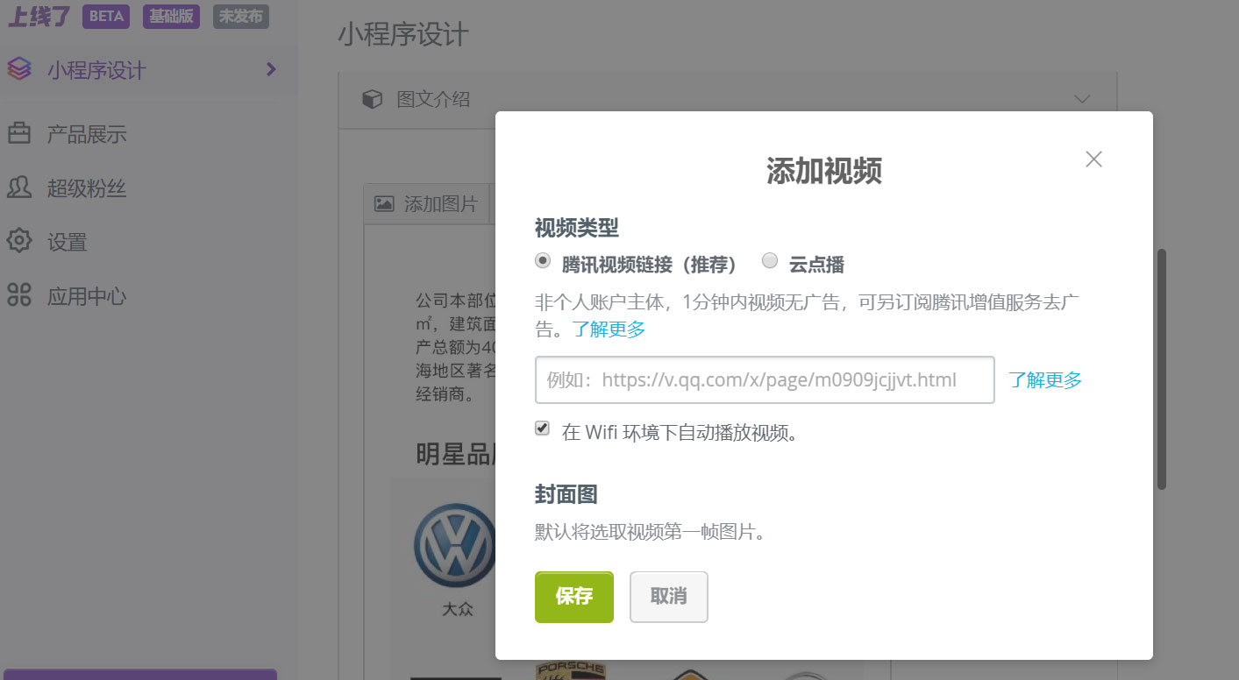Image resolution: width=1239 pixels, height=680 pixels.
Task: Click the layers icon beside 小程序设计
Action: (x=19, y=69)
